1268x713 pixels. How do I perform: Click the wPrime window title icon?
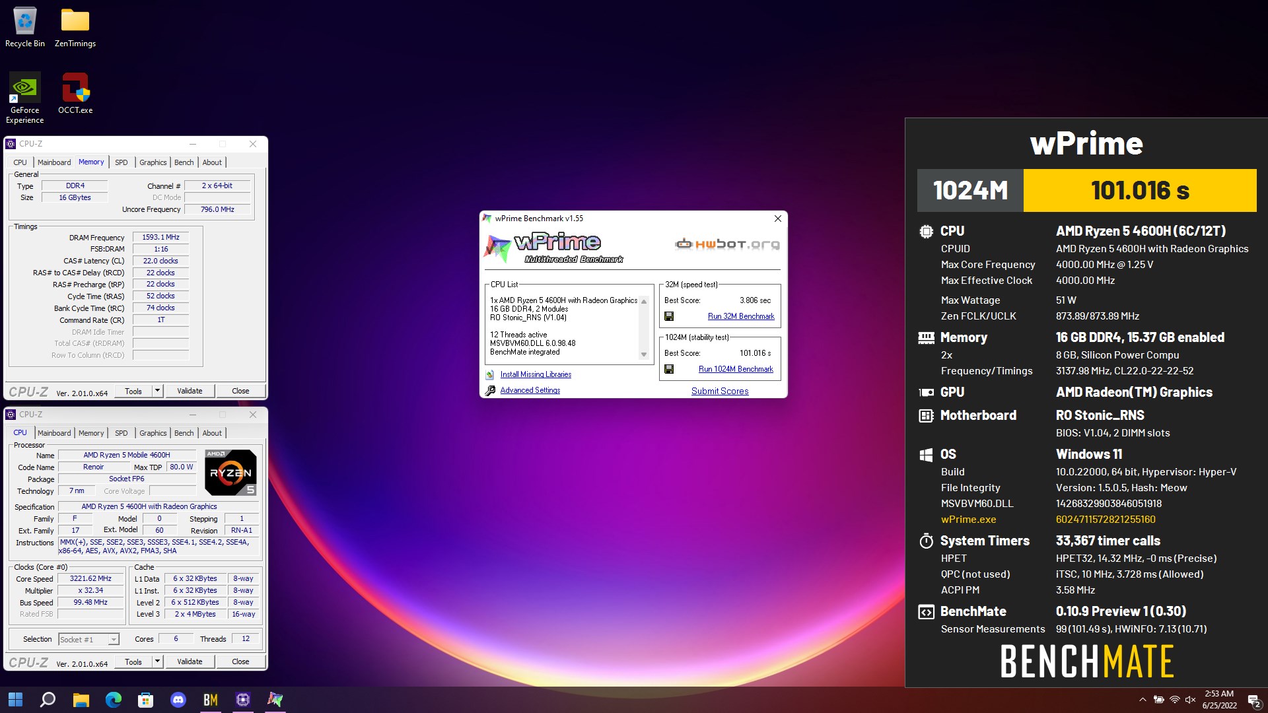tap(487, 219)
